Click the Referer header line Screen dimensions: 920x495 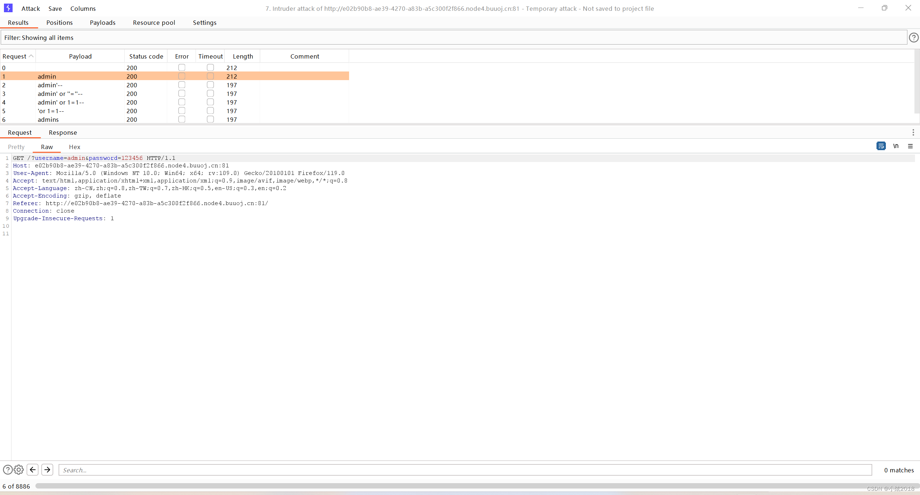pyautogui.click(x=141, y=203)
